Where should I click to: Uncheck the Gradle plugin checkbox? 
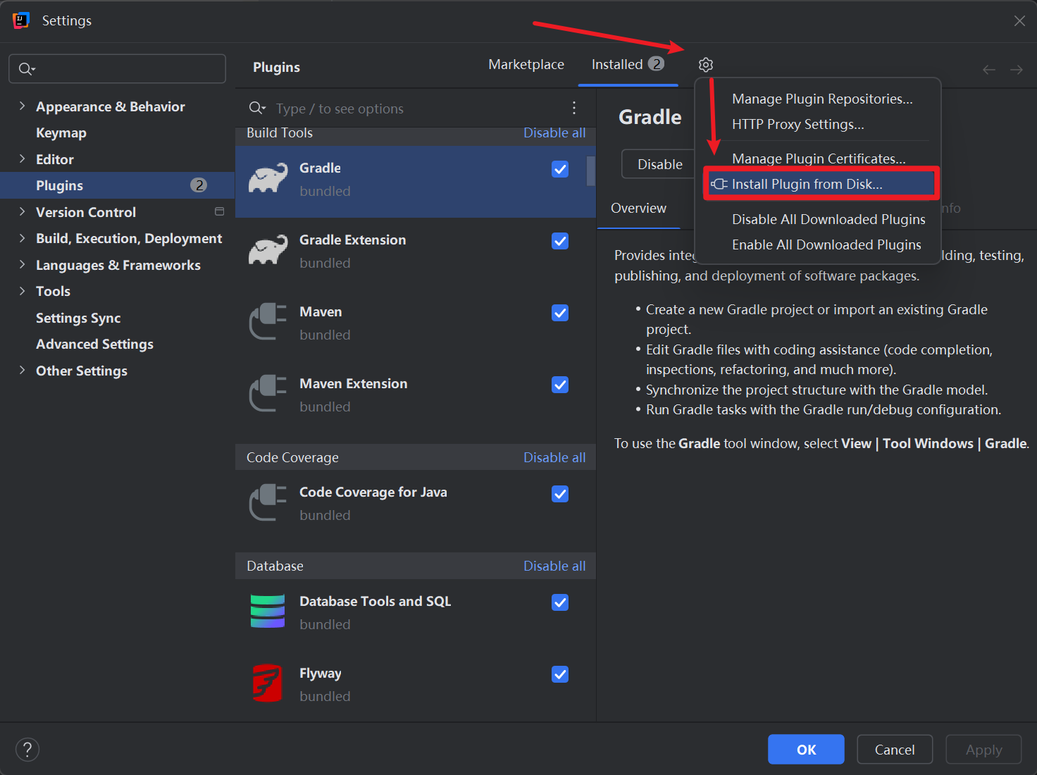coord(560,169)
